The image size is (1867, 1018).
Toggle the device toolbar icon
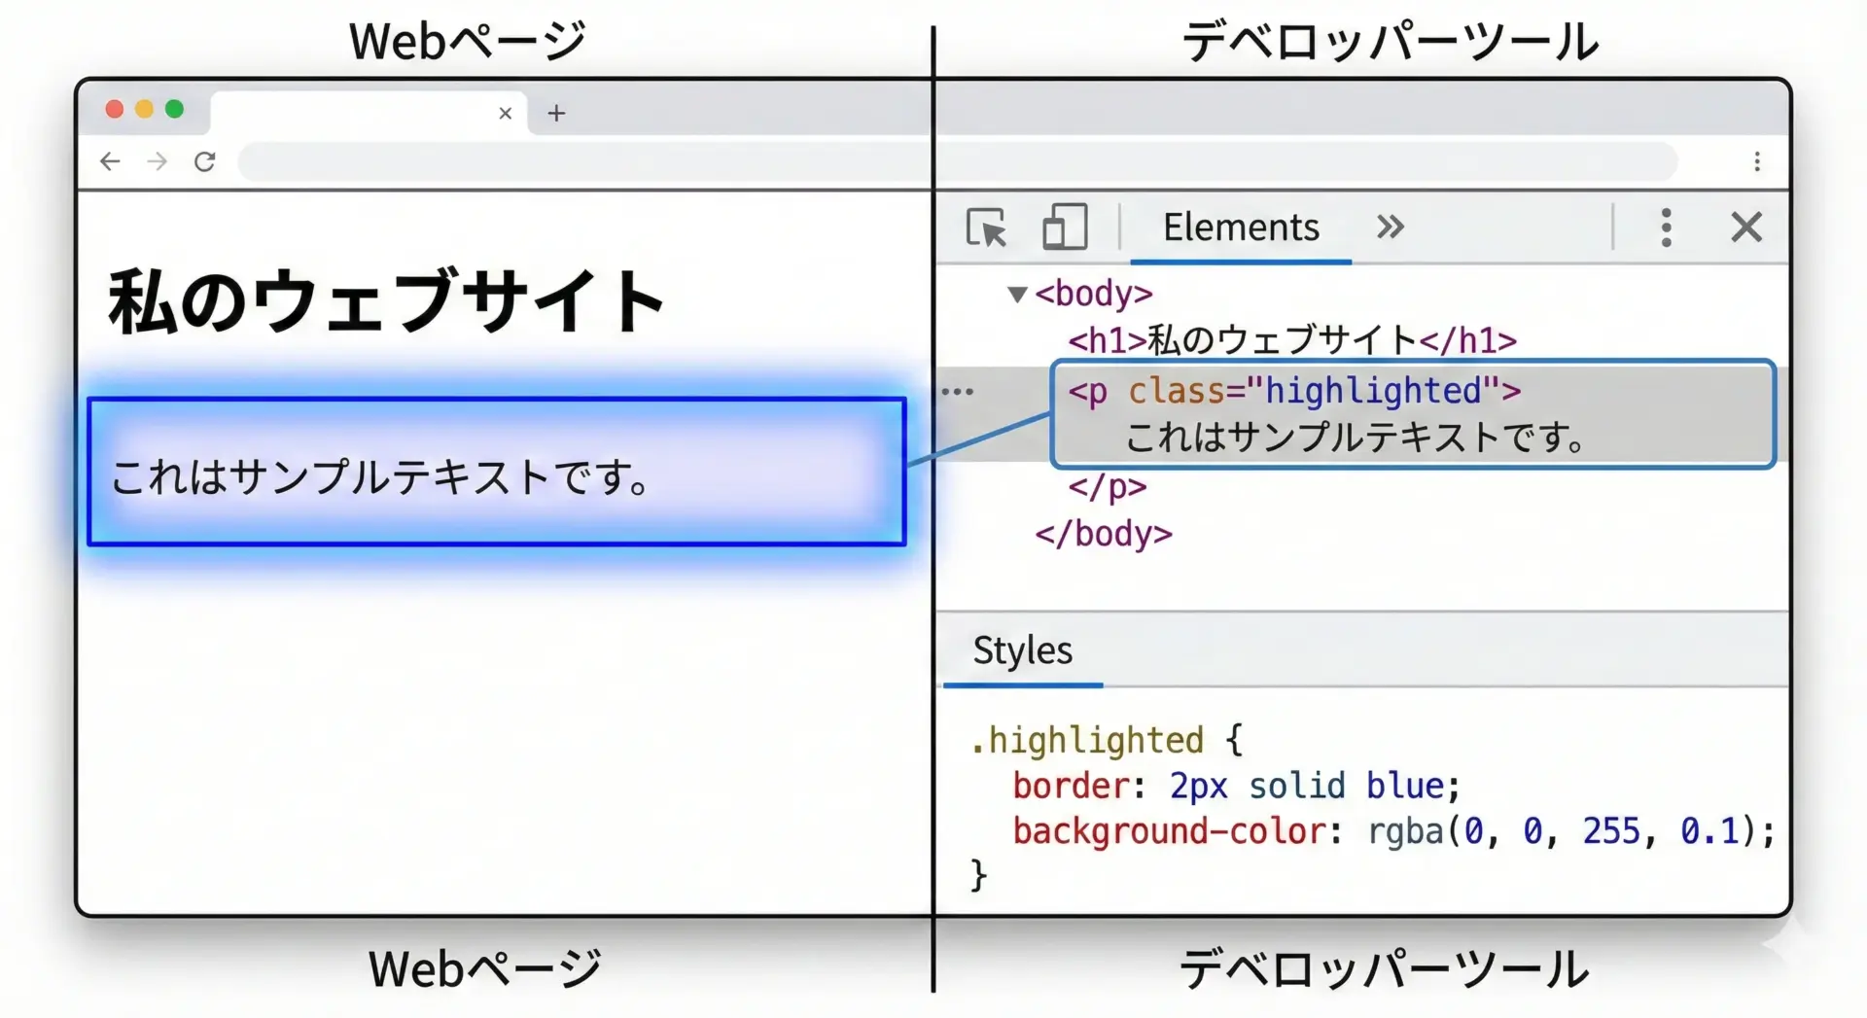point(1065,228)
